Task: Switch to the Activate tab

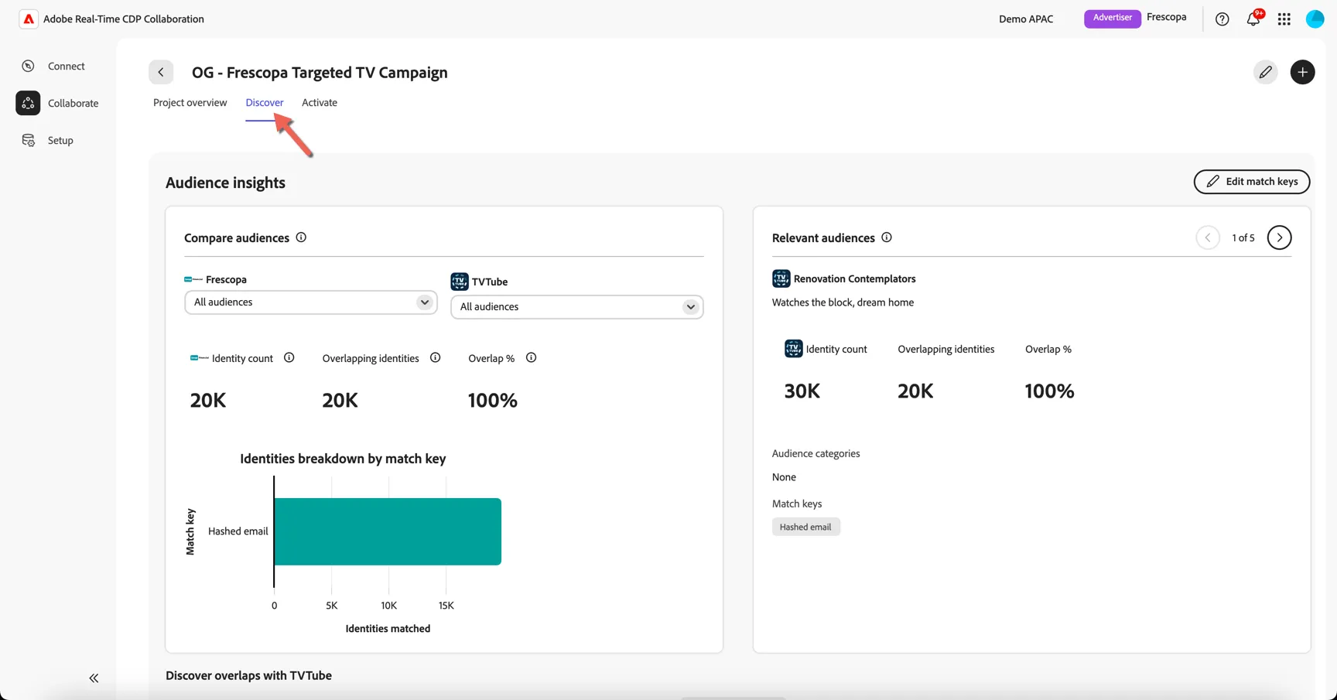Action: pos(320,102)
